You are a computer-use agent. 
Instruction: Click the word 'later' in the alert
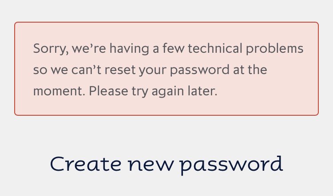[202, 91]
